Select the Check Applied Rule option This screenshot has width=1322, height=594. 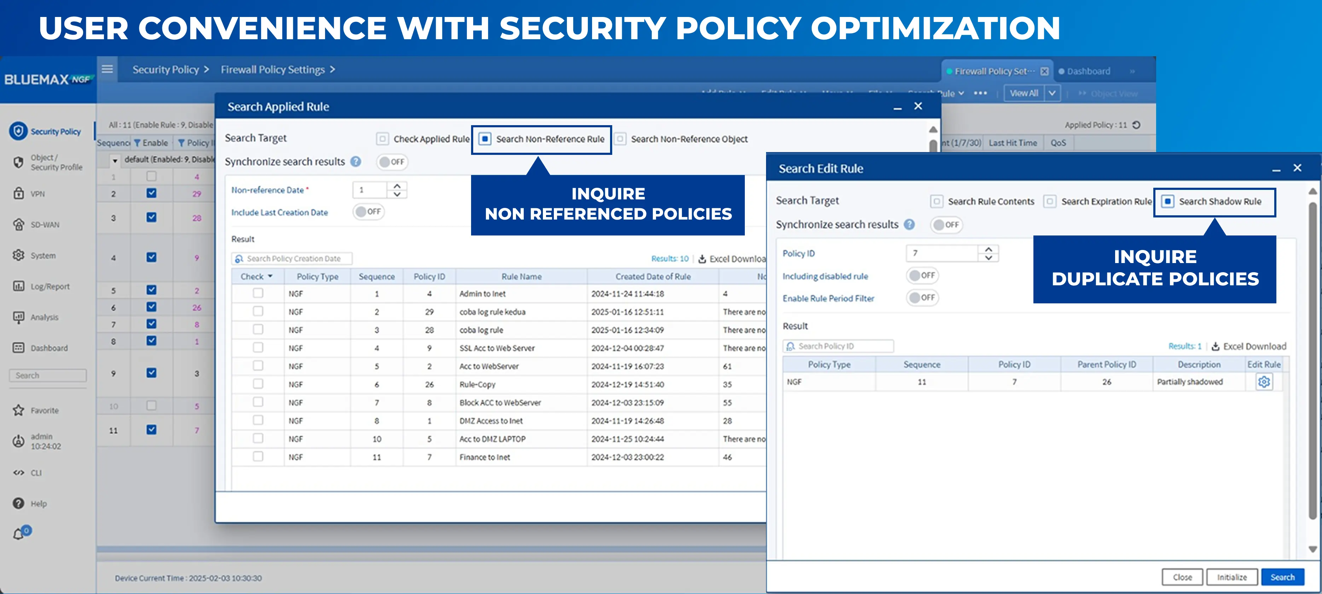click(423, 139)
